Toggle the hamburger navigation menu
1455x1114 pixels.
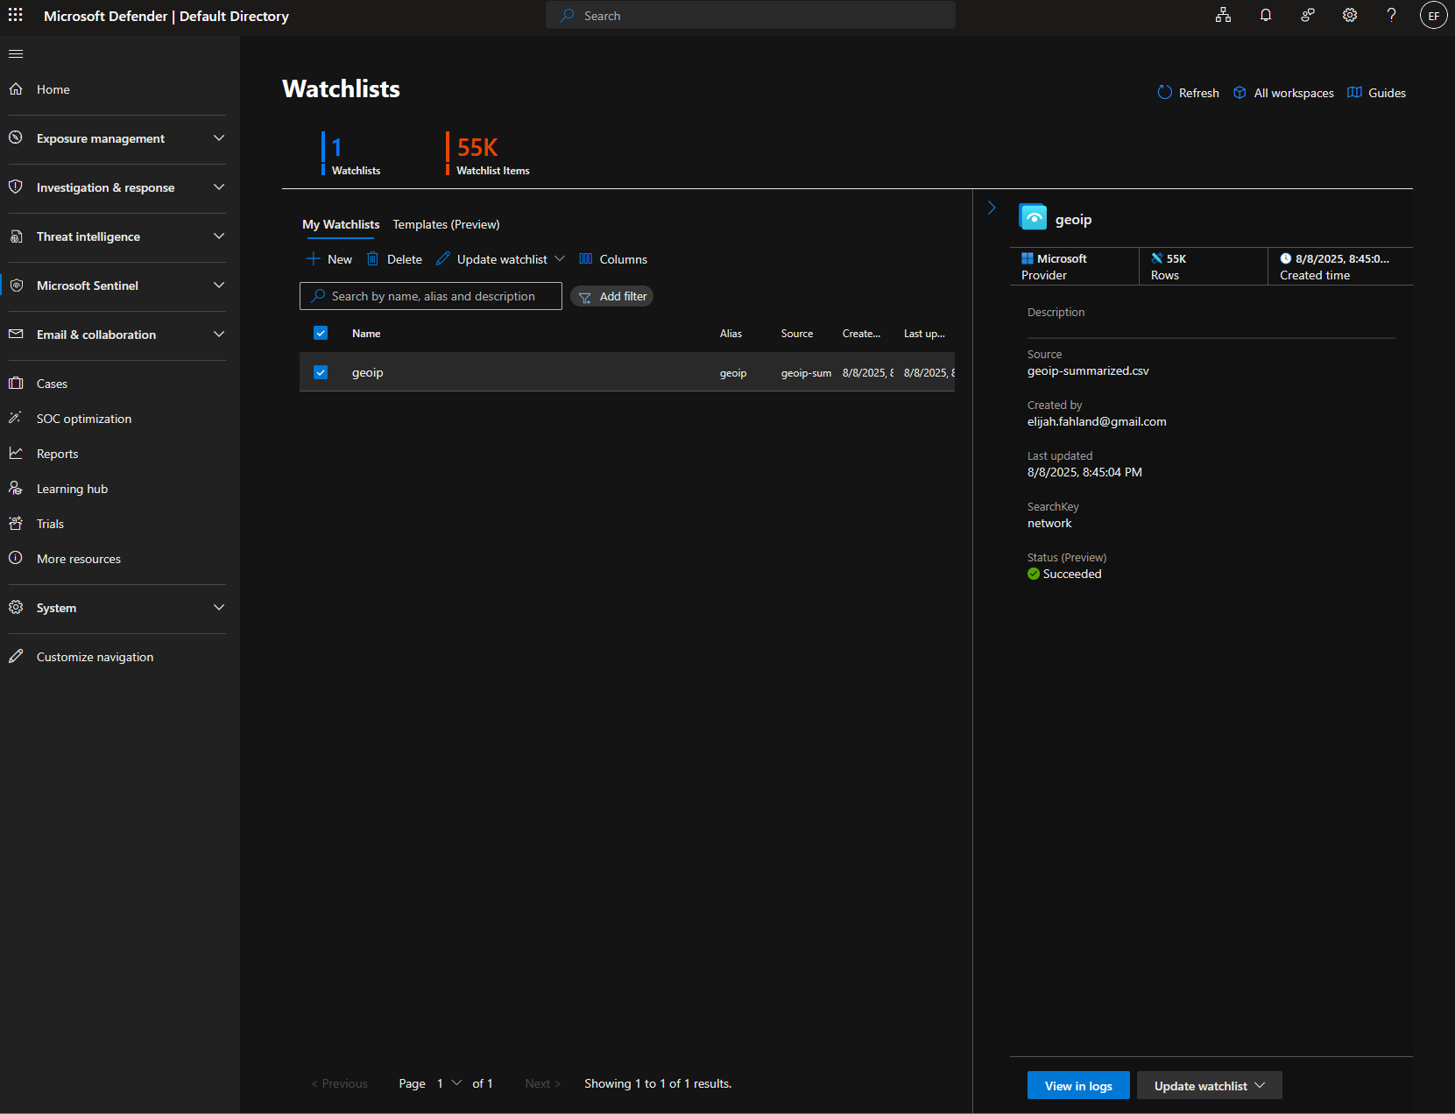[x=16, y=54]
